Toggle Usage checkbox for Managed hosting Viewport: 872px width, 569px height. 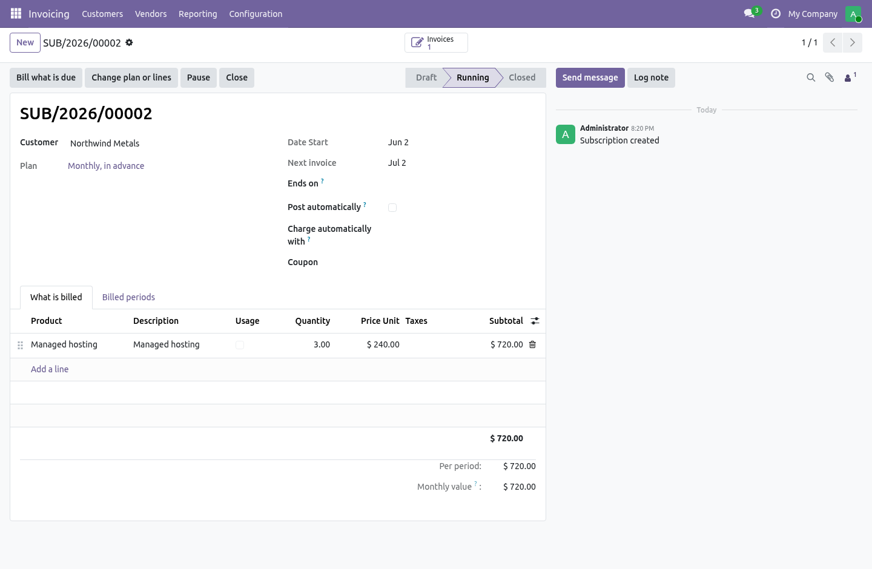(240, 345)
